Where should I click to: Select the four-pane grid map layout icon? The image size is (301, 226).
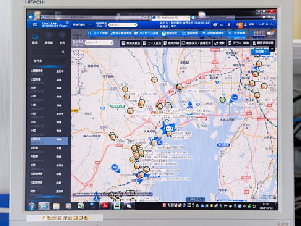point(257,33)
